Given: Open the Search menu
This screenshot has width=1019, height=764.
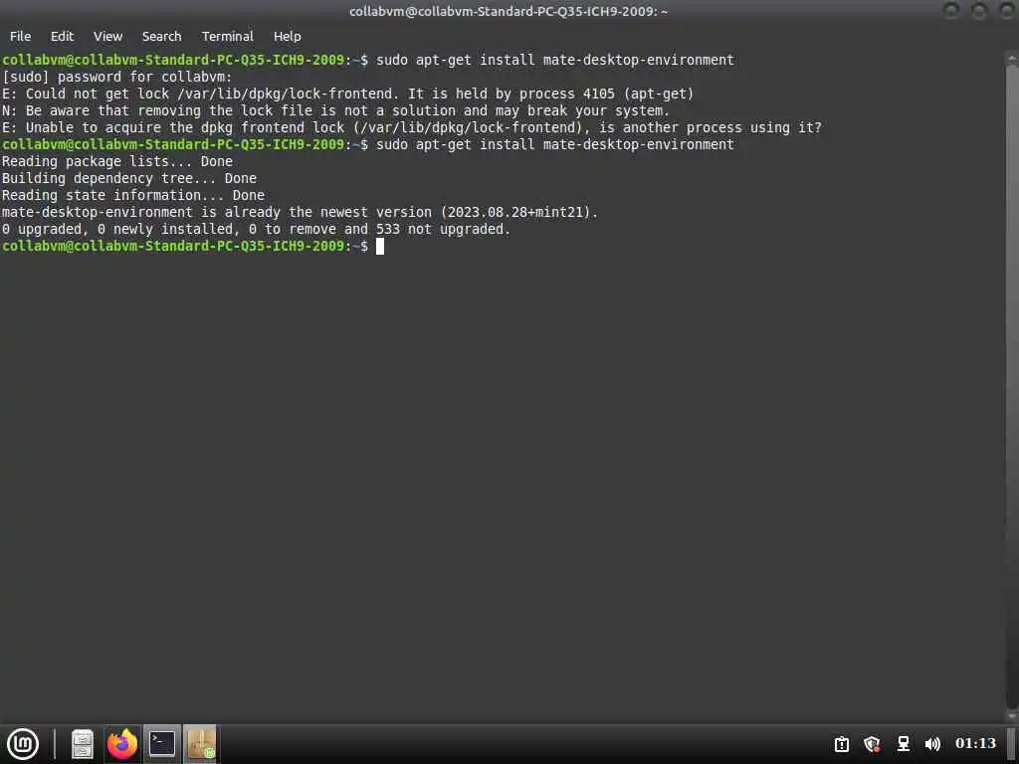Looking at the screenshot, I should (162, 37).
